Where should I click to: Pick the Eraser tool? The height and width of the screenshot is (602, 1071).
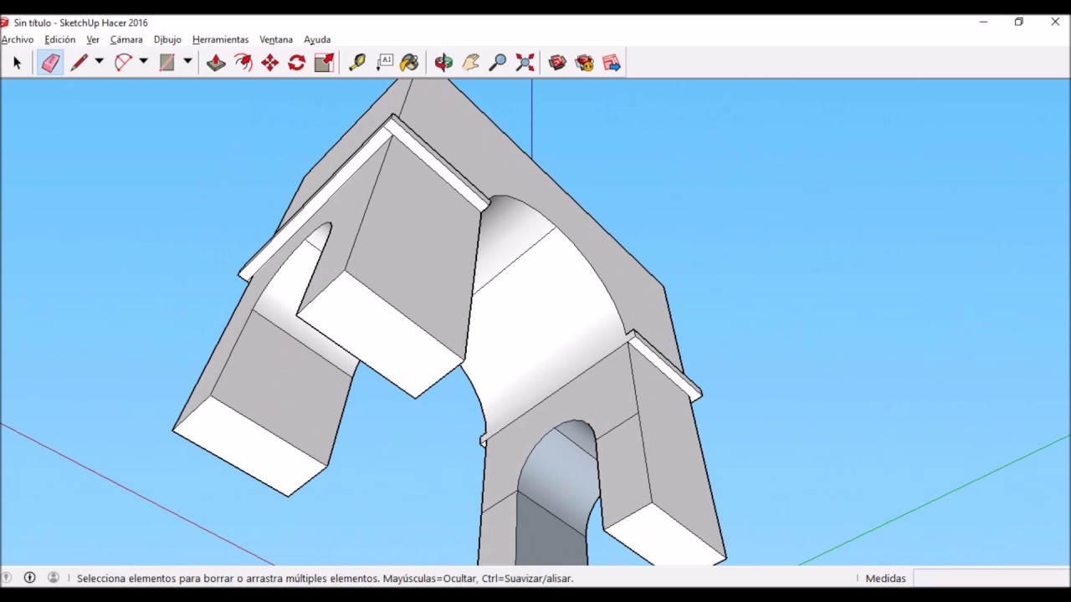50,63
